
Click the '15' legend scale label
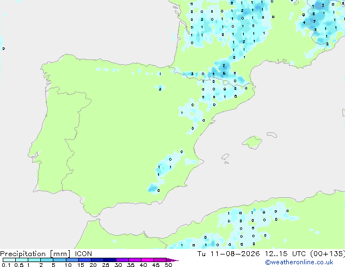pyautogui.click(x=81, y=265)
